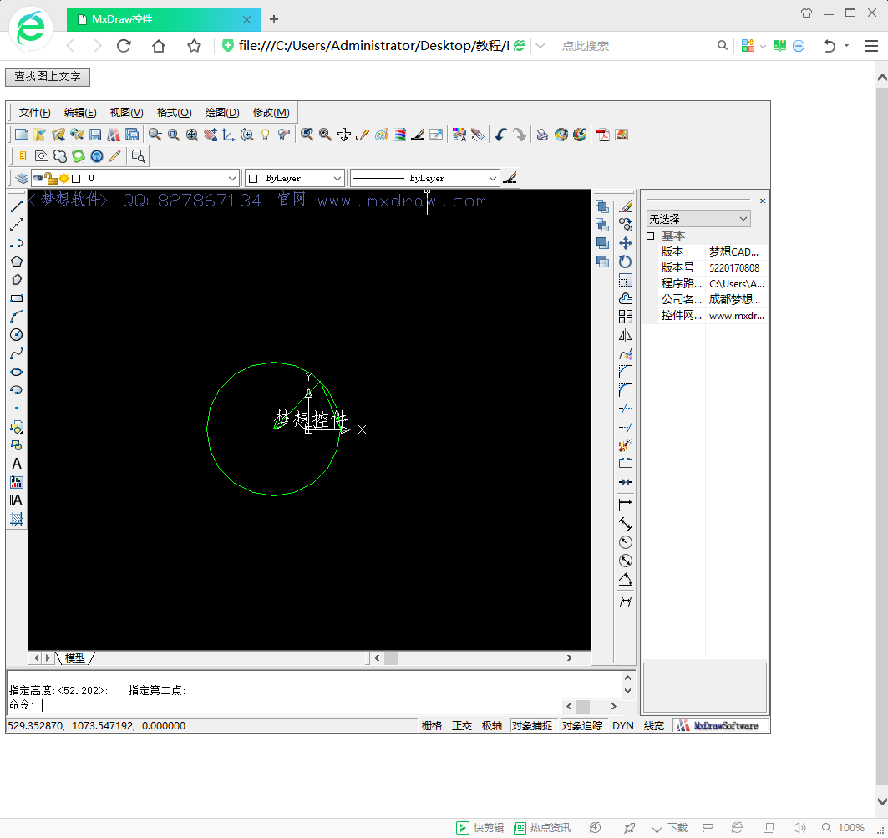This screenshot has width=888, height=838.
Task: Select the multiline text A tool
Action: [x=17, y=464]
